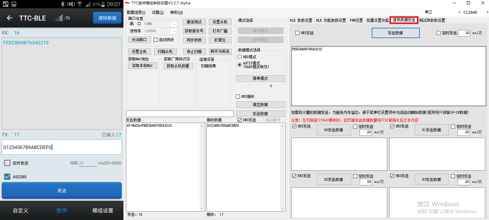Enable the 定时发送 checkbox right of the large 发送数据 button
Viewport: 489px width, 220px height.
439,33
